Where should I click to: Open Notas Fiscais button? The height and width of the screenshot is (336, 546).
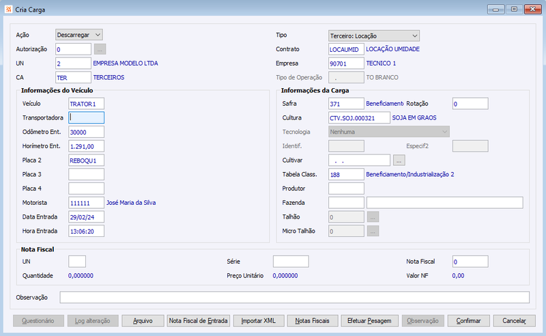tap(313, 321)
